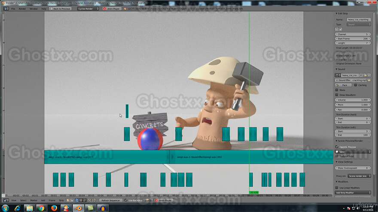Collapse the View Settings panel

tap(336, 162)
